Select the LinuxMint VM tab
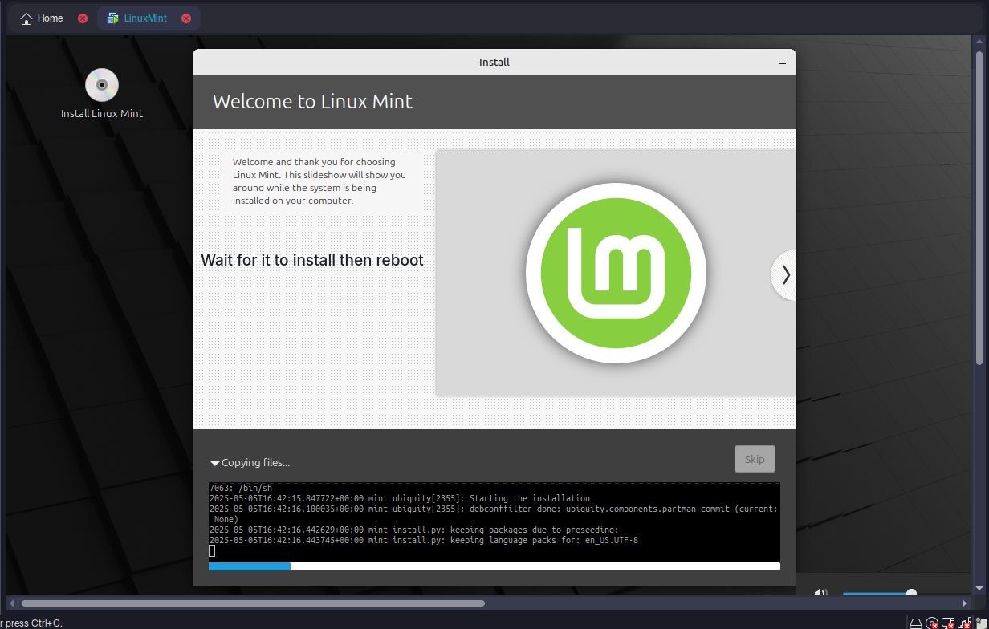Viewport: 989px width, 629px height. pos(144,18)
